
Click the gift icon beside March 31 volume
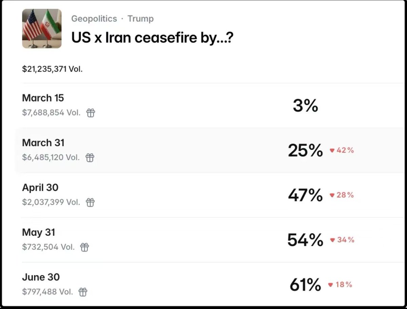pos(90,158)
